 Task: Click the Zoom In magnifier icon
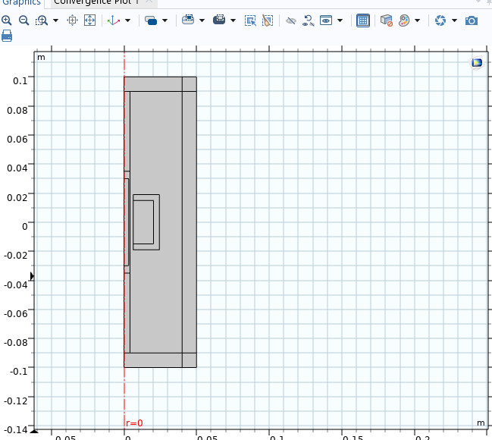click(7, 20)
